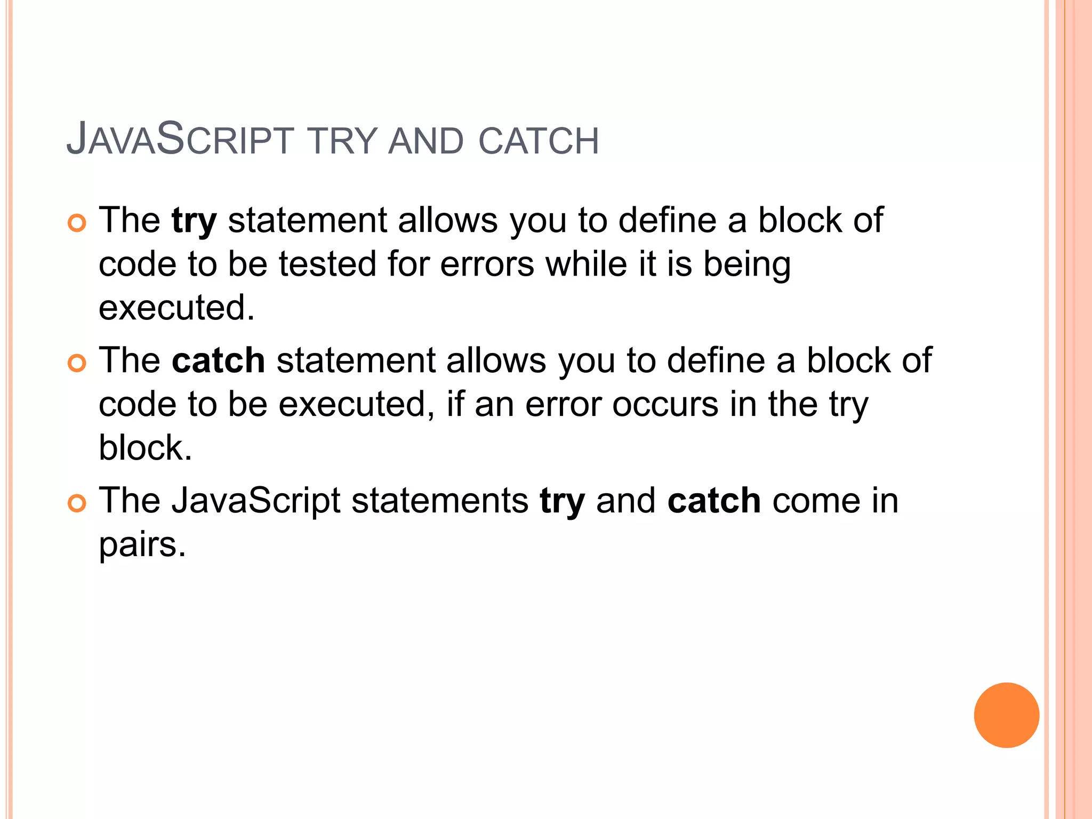Click the word 'JavaScript' in third bullet
Screen dimensions: 1092x819
point(255,501)
